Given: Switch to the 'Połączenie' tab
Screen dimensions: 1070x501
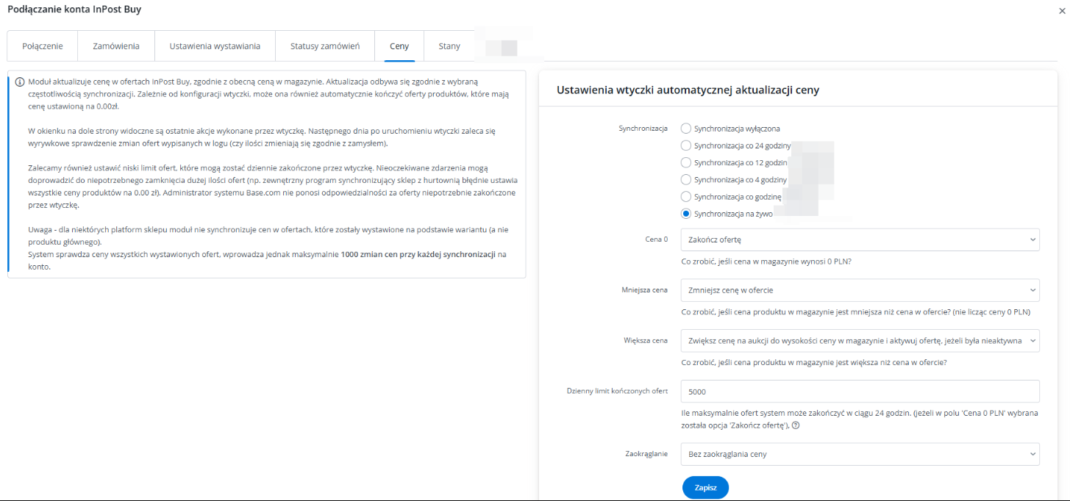Looking at the screenshot, I should pos(43,46).
